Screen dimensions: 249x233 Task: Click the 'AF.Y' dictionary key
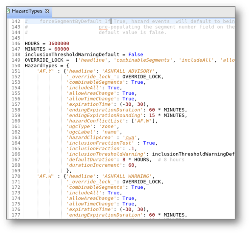pos(45,71)
